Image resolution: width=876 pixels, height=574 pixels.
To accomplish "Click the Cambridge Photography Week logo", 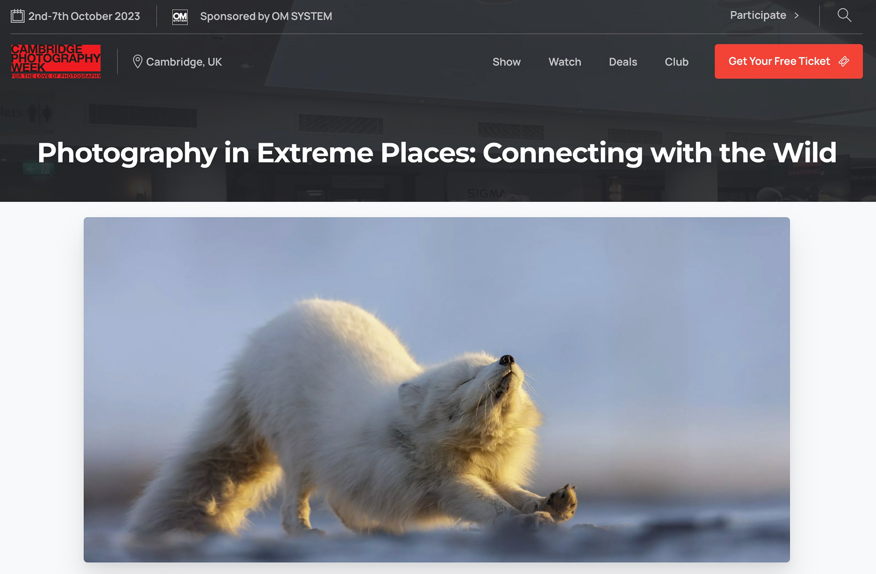I will click(x=56, y=62).
